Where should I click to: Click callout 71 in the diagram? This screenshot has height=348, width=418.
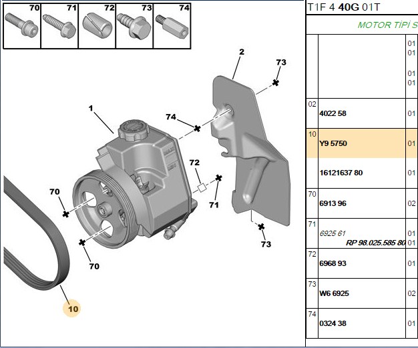click(214, 205)
